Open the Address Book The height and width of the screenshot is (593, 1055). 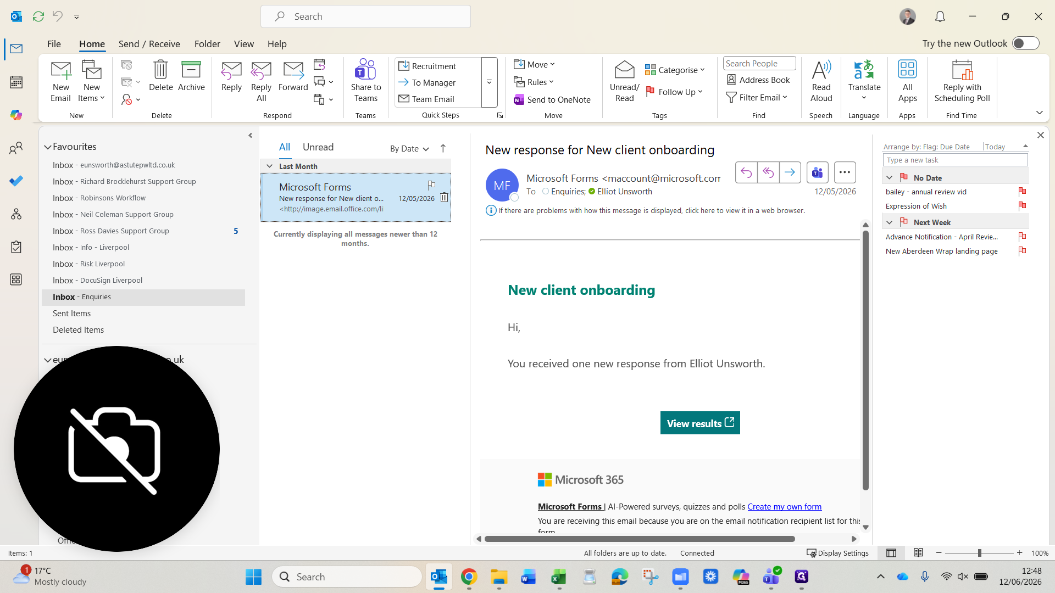pyautogui.click(x=758, y=80)
